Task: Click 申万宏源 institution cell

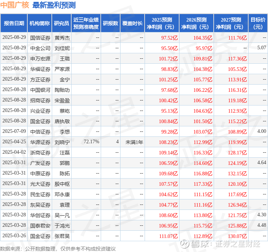Action: [40, 59]
